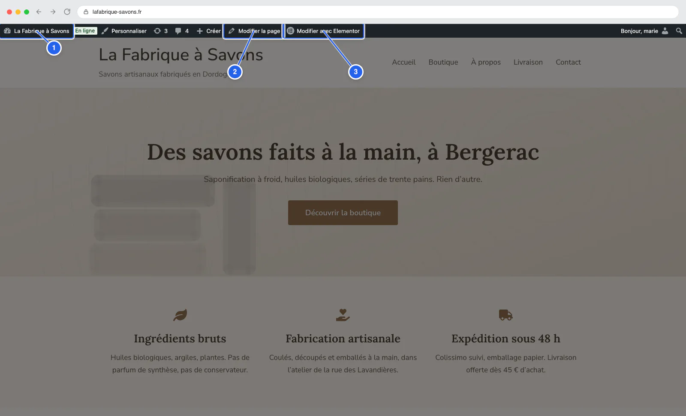
Task: Go to Accueil in site navigation
Action: tap(404, 62)
